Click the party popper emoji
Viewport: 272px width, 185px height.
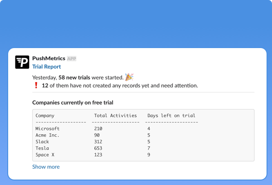pos(129,77)
